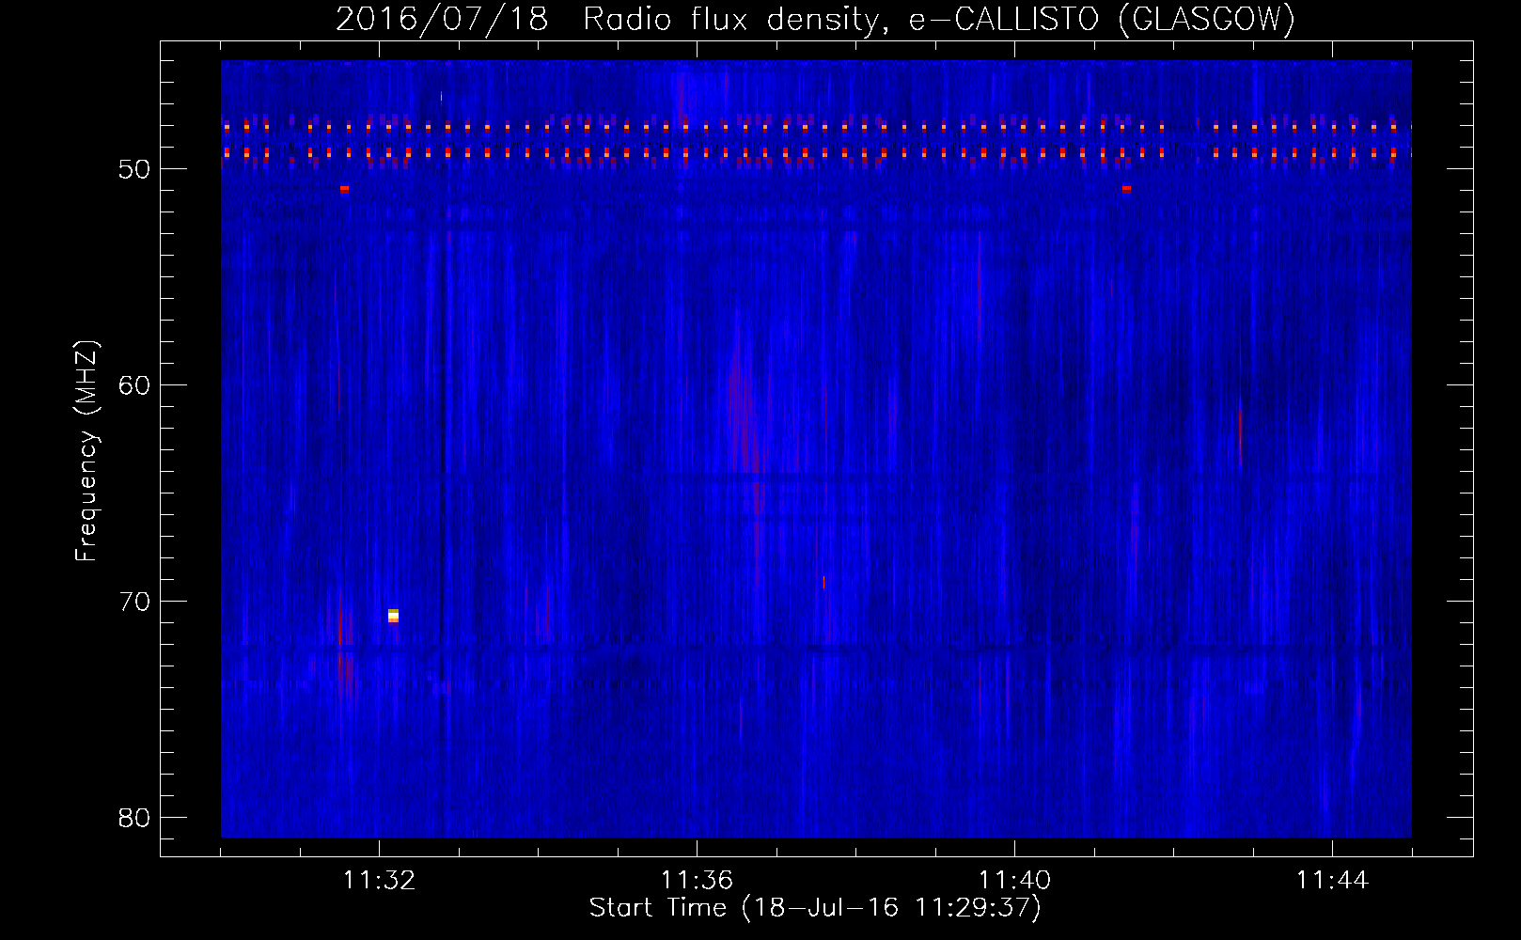Image resolution: width=1521 pixels, height=940 pixels.
Task: Click the 60 frequency tick label
Action: coord(135,385)
